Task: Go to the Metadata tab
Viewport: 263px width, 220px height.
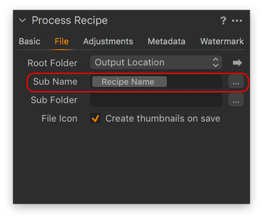Action: tap(166, 41)
